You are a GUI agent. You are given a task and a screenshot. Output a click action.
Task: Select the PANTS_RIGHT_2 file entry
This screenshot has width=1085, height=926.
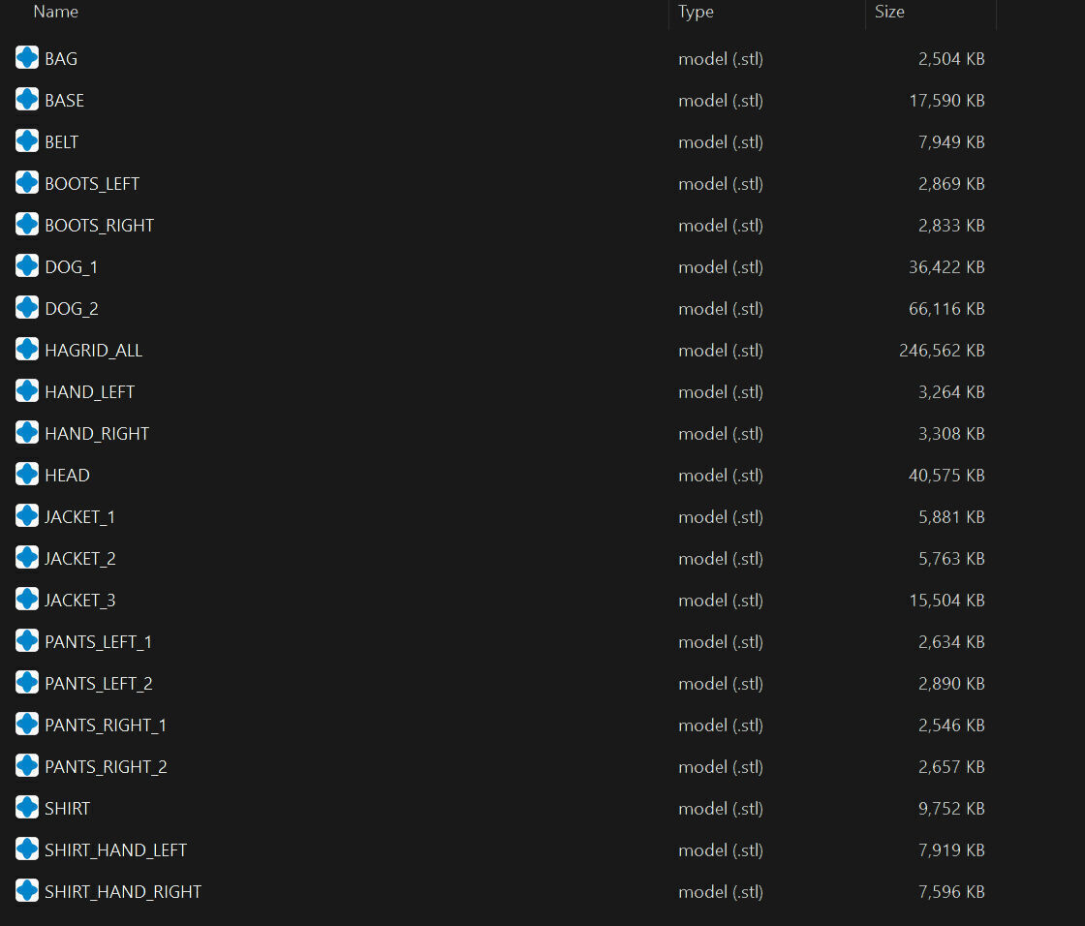point(106,767)
